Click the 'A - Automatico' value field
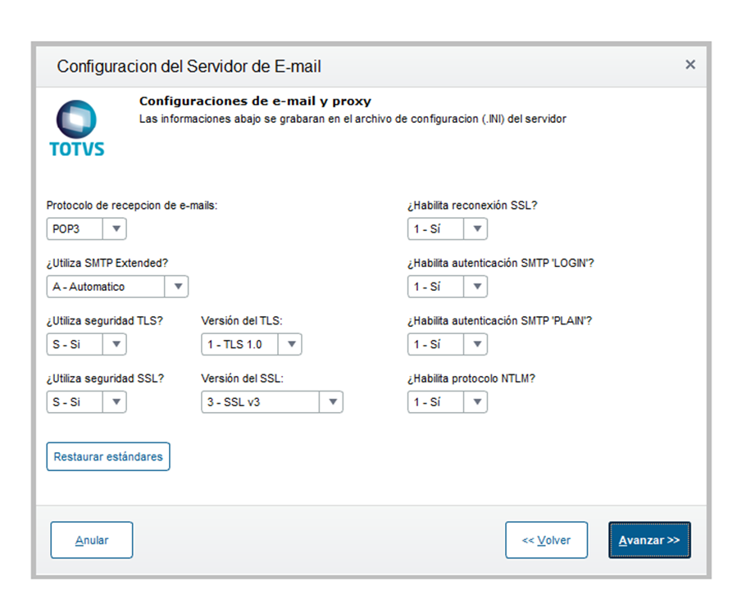Viewport: 755px width, 607px height. (102, 287)
